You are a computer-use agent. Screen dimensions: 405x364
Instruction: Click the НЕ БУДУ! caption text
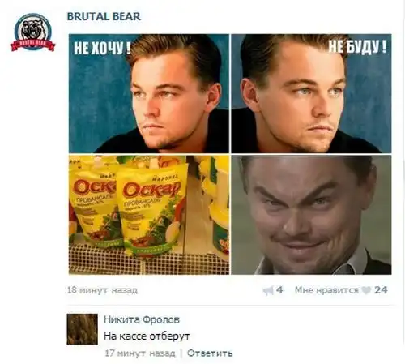pyautogui.click(x=357, y=47)
